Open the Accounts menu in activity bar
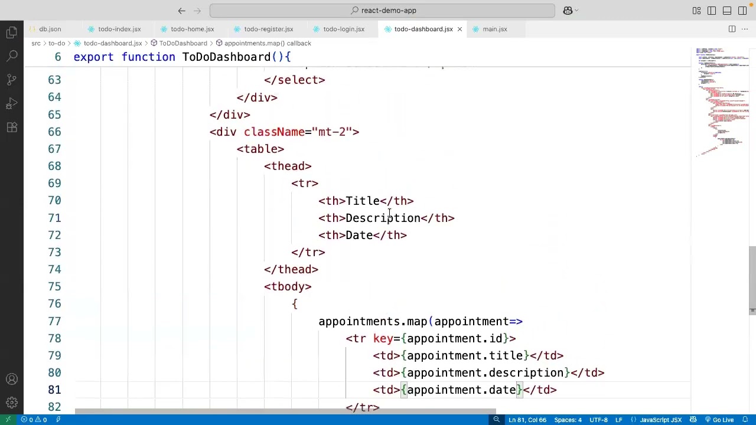 pyautogui.click(x=12, y=380)
